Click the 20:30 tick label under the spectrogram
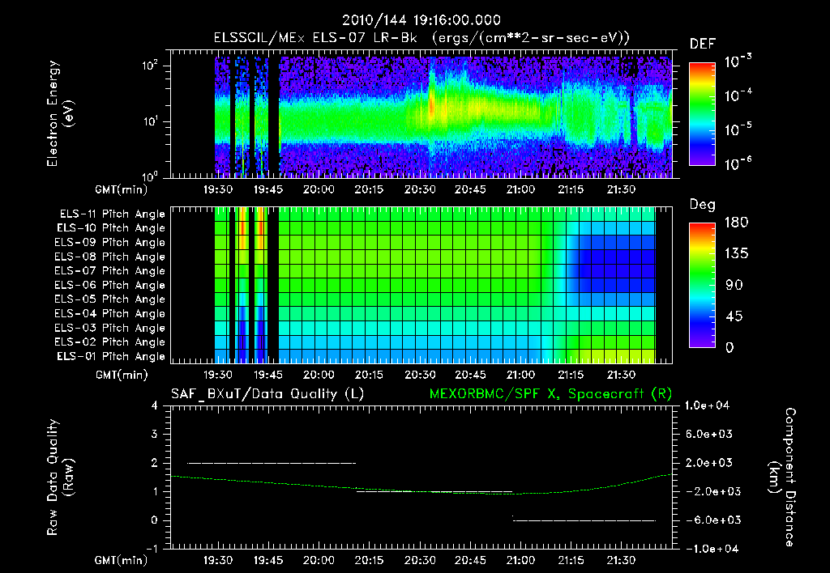This screenshot has width=830, height=573. [x=420, y=189]
